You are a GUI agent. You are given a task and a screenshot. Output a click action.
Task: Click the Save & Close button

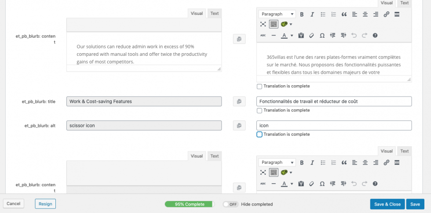coord(387,204)
